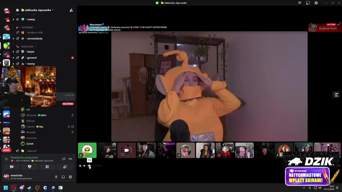342x192 pixels.
Task: Open Steam from the taskbar
Action: [x=29, y=188]
